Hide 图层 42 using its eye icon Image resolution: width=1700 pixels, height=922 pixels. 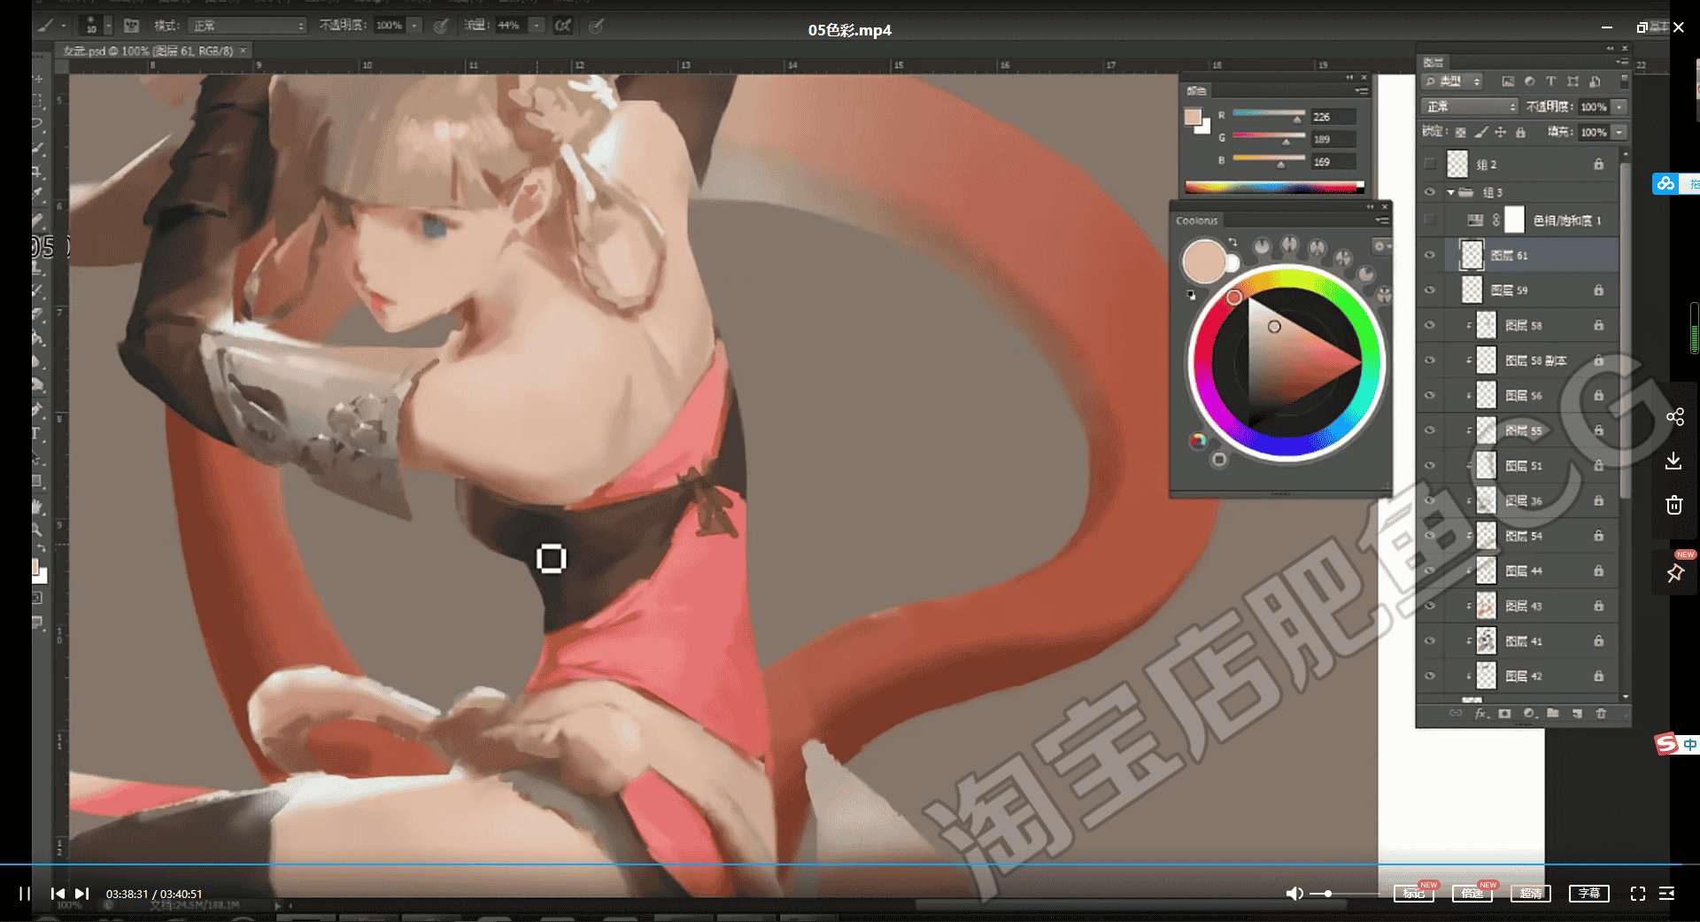1429,676
